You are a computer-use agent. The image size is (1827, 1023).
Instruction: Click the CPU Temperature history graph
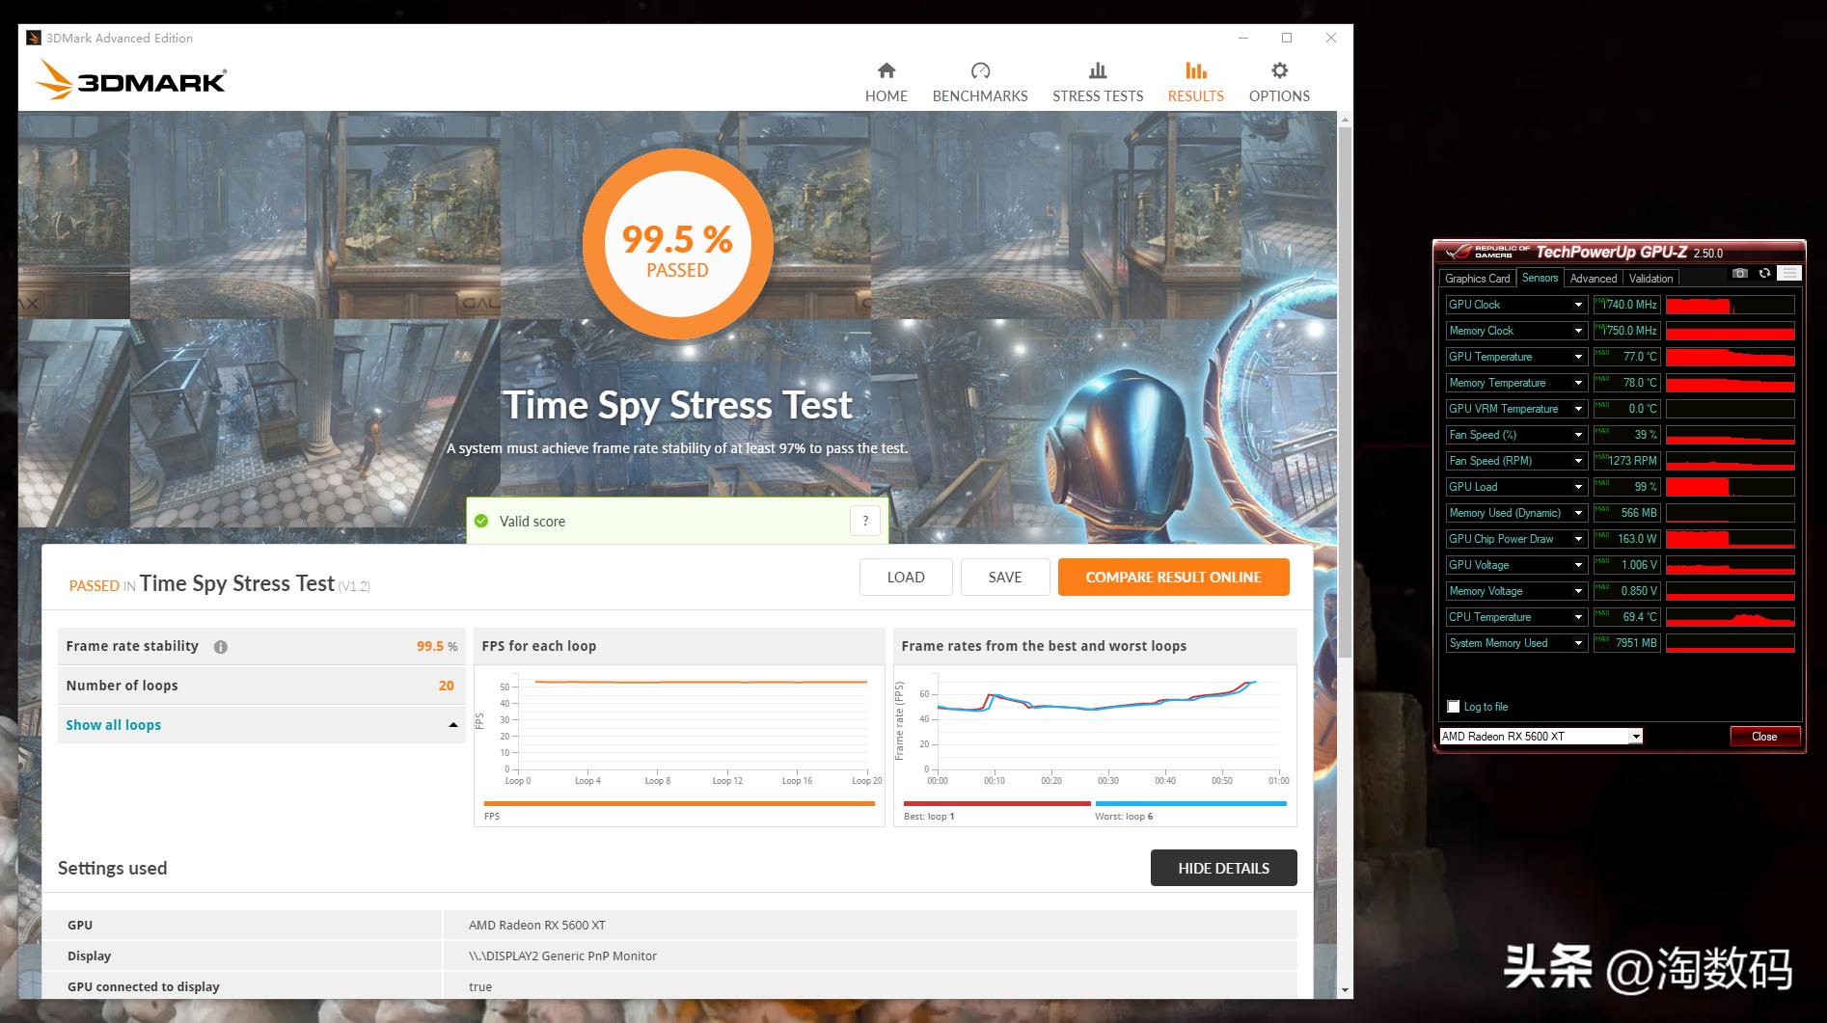pyautogui.click(x=1730, y=617)
